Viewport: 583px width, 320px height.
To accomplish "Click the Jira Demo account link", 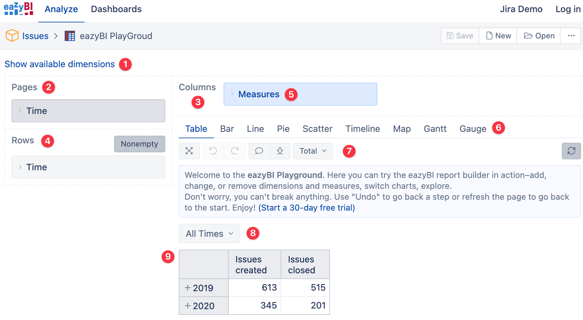I will (x=521, y=9).
